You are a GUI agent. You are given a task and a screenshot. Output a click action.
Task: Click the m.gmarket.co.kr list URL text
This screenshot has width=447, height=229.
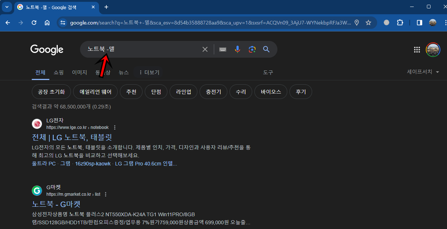tap(73, 194)
